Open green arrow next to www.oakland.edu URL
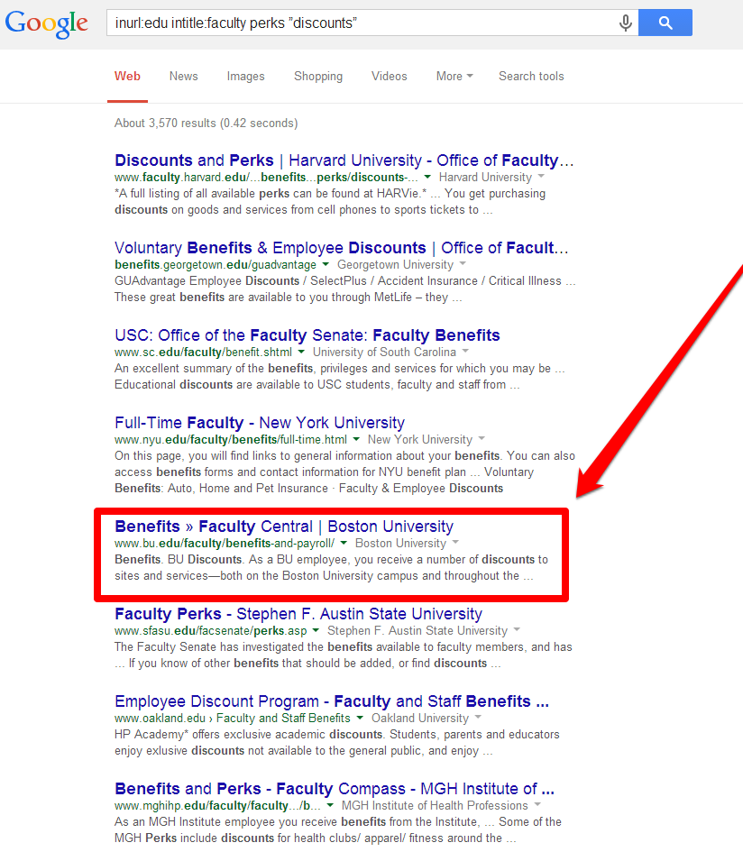This screenshot has width=743, height=861. click(360, 717)
